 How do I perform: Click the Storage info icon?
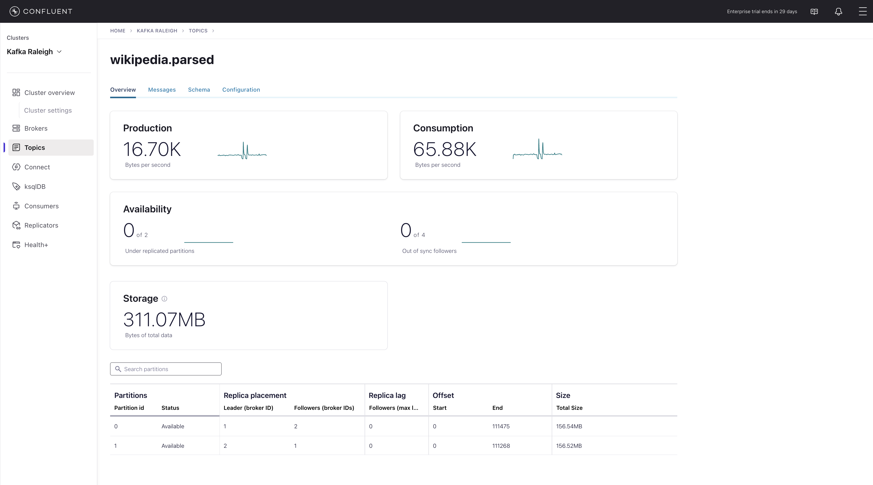[x=164, y=299]
